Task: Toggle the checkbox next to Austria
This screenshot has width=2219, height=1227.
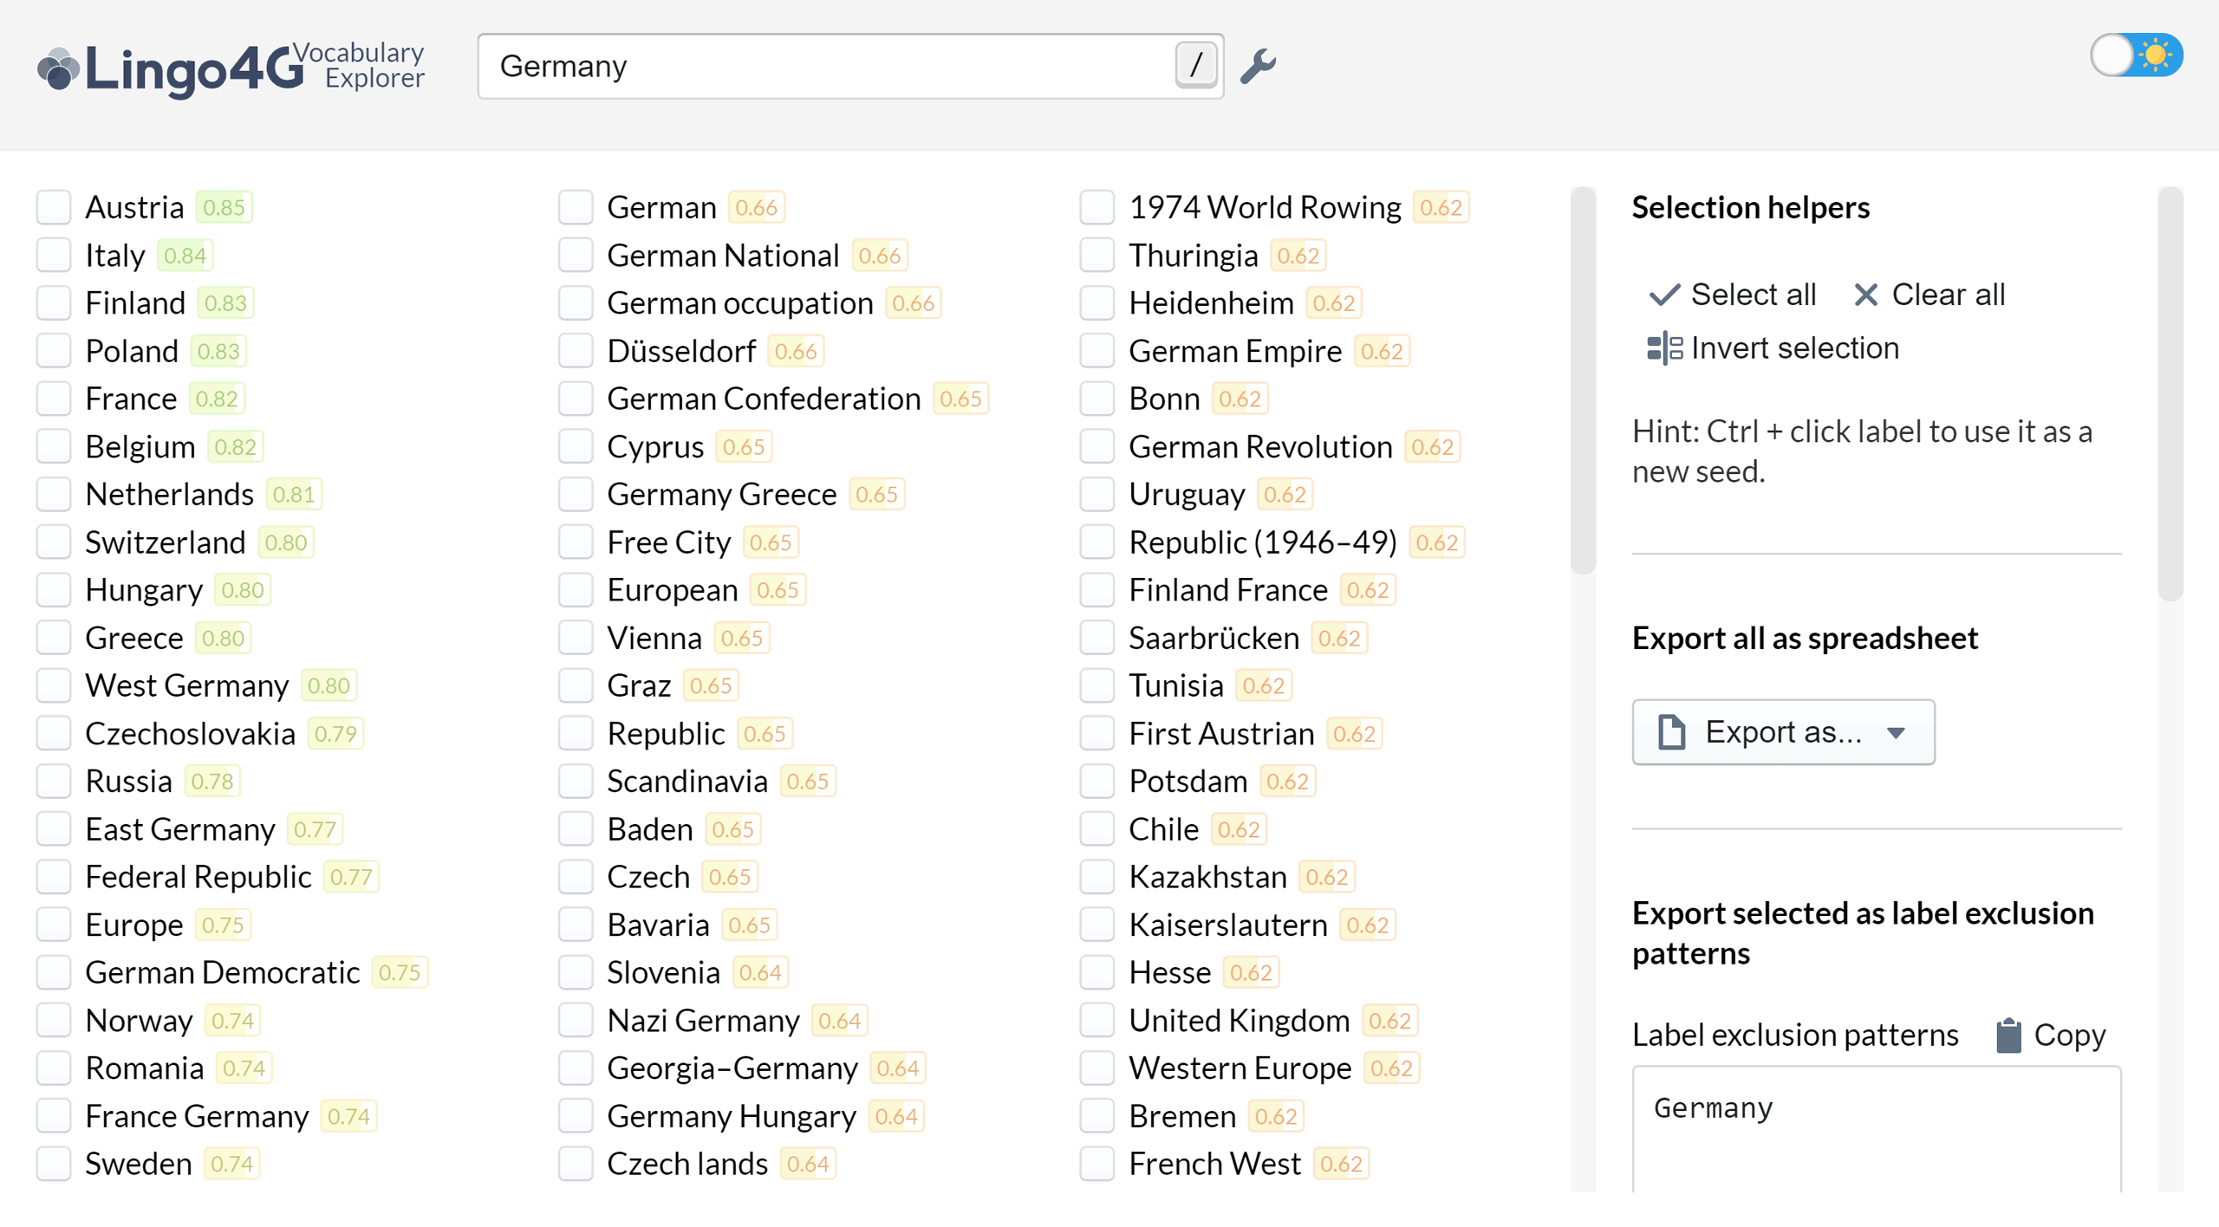Action: coord(55,205)
